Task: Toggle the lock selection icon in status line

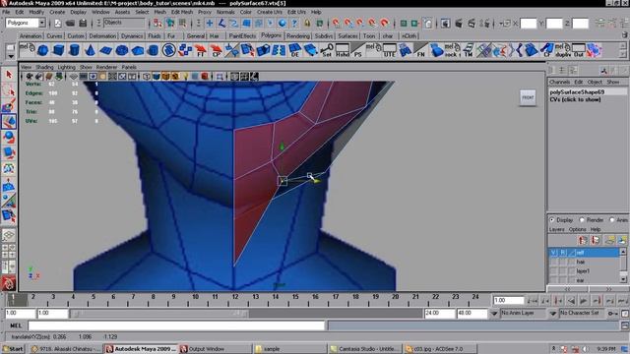Action: (x=307, y=24)
